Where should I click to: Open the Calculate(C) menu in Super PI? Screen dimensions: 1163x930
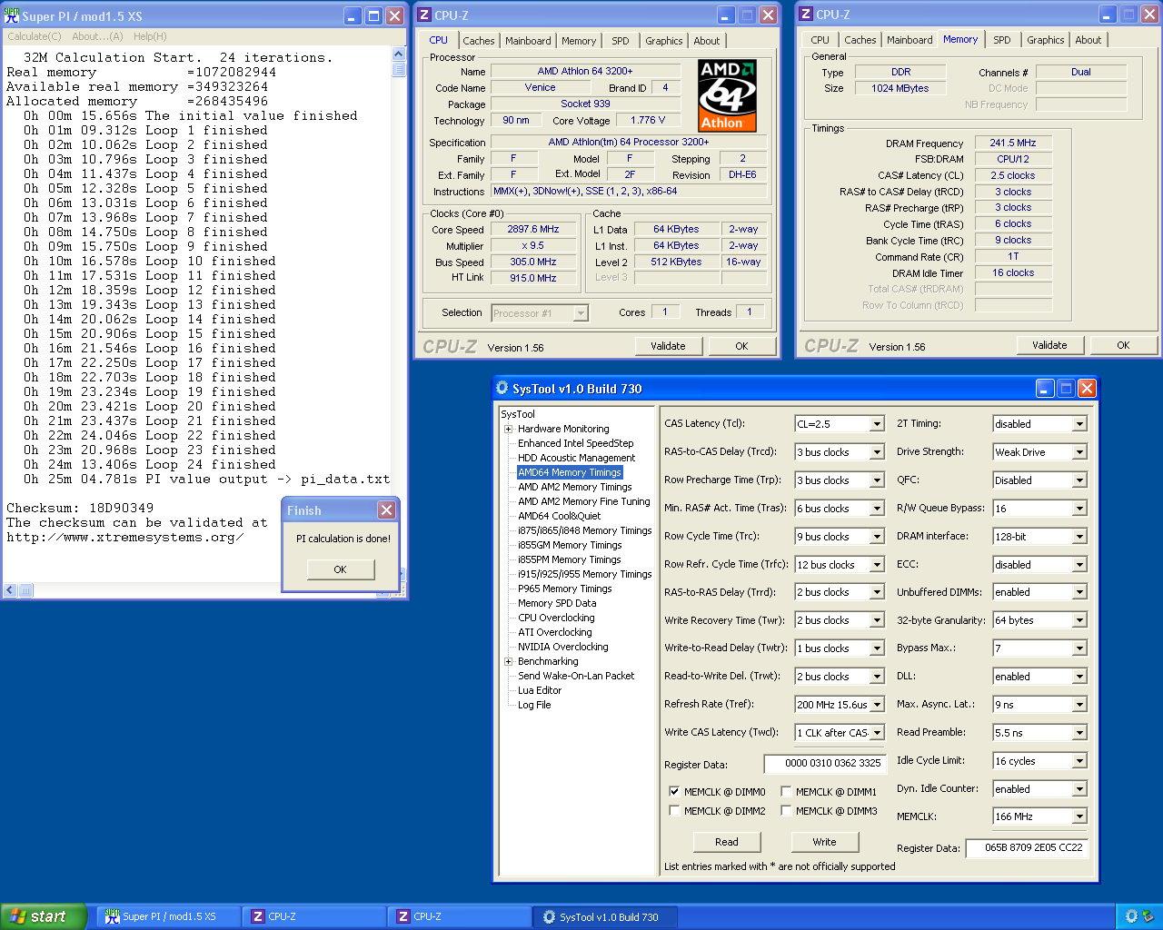tap(35, 36)
